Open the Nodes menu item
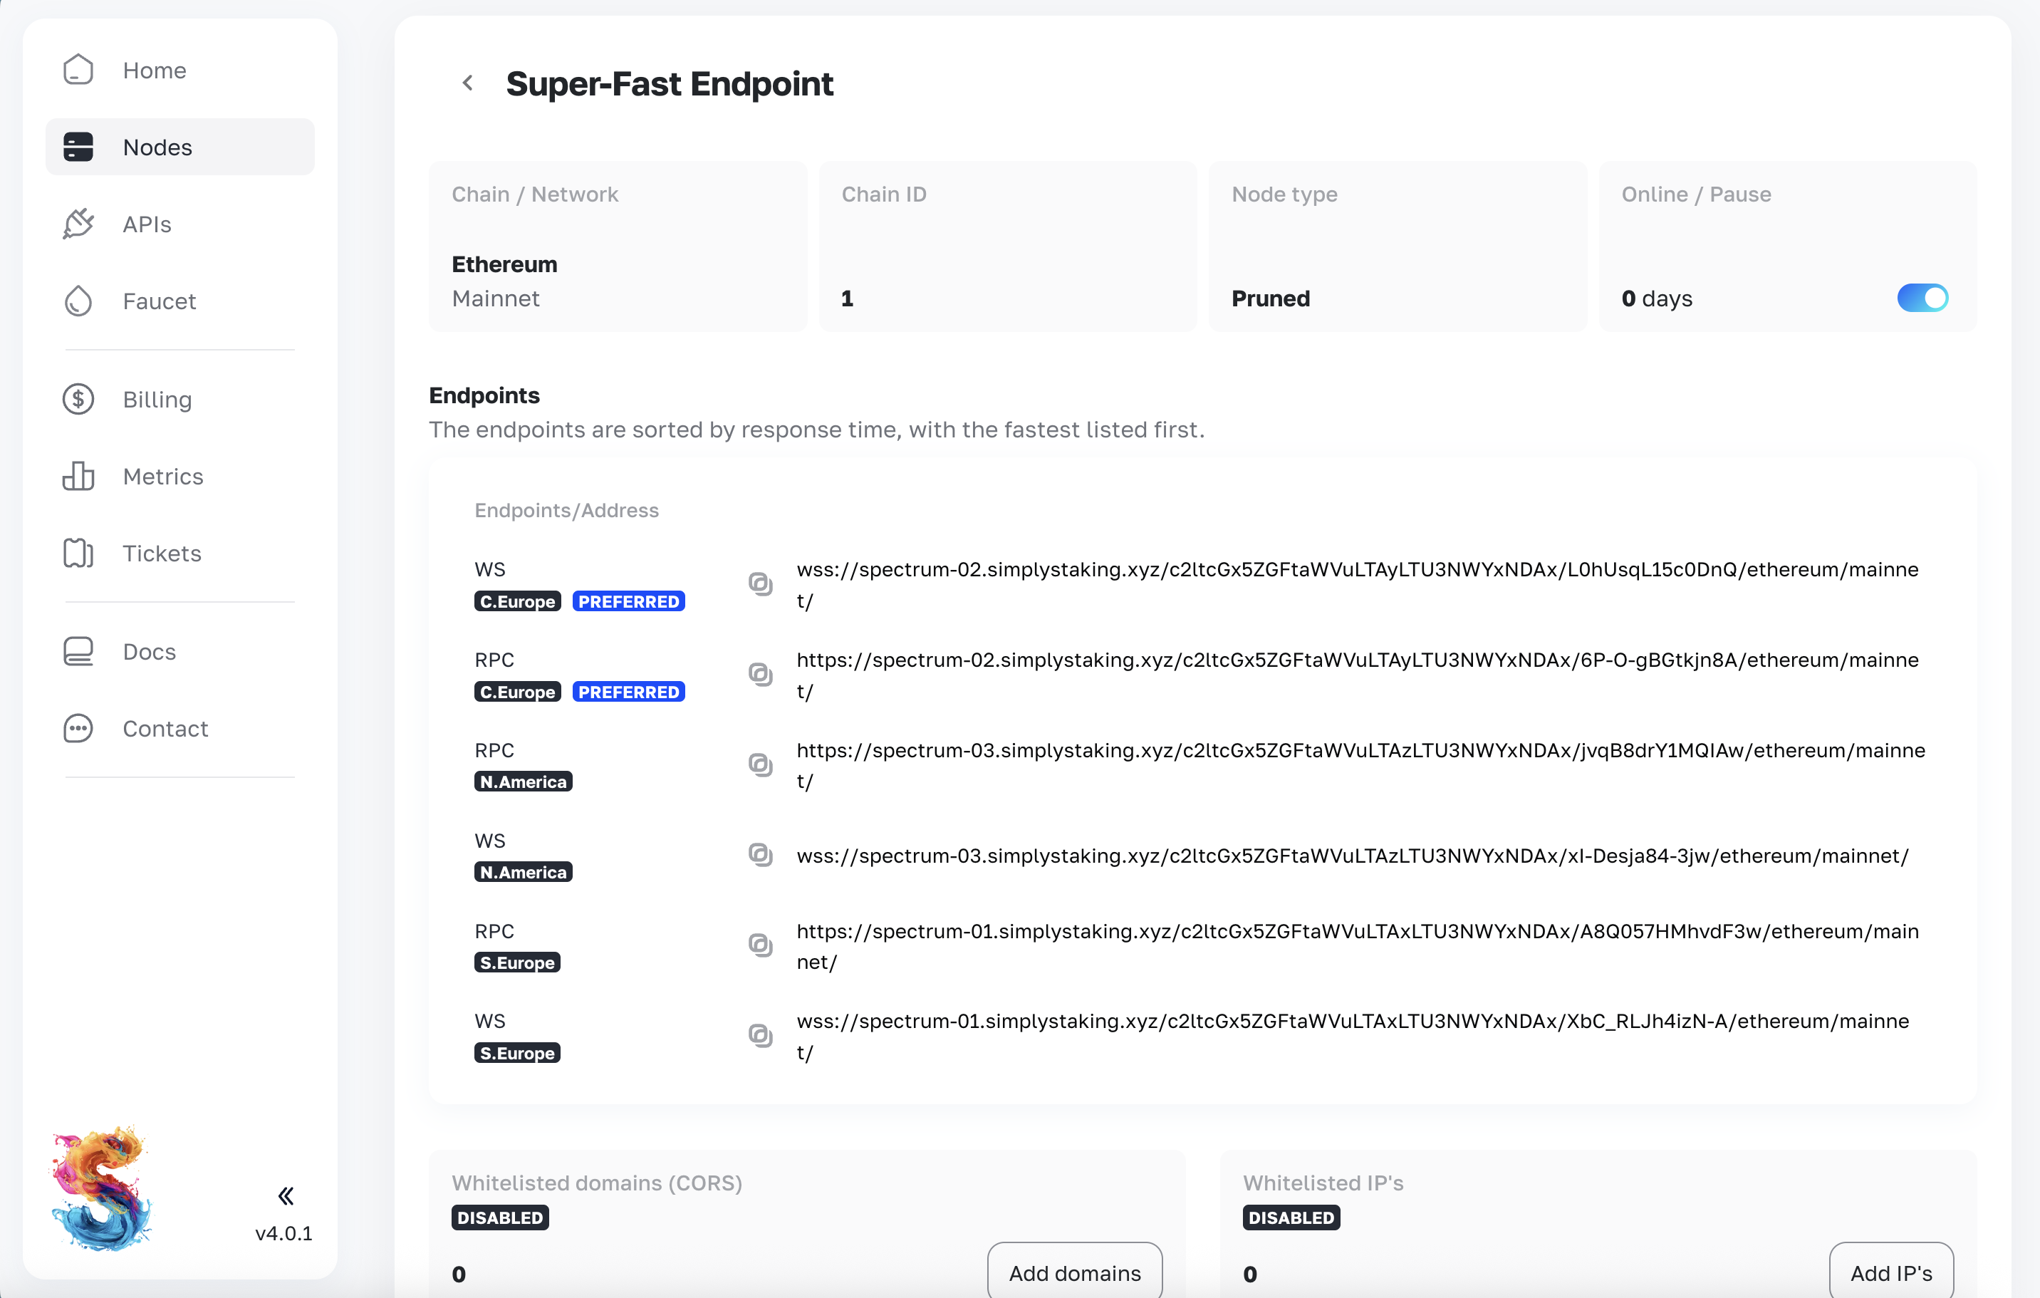The image size is (2040, 1298). pyautogui.click(x=179, y=147)
